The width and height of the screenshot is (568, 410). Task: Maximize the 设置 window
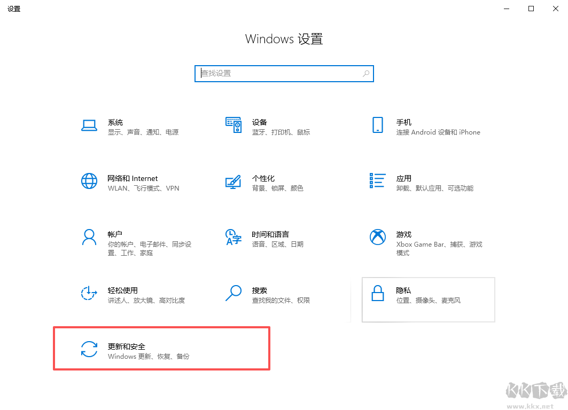click(x=531, y=9)
